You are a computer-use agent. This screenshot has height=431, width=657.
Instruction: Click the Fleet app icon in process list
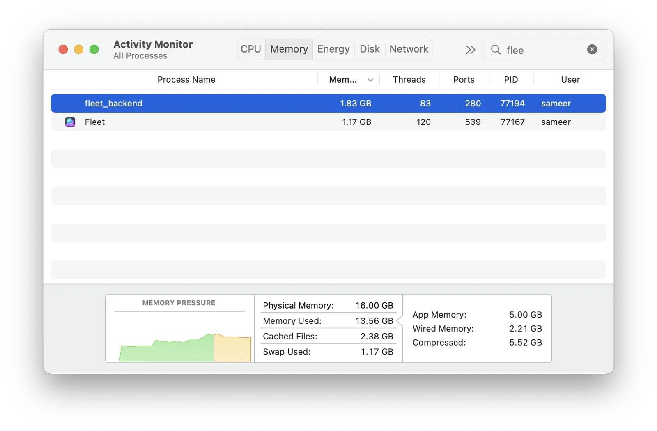coord(70,122)
